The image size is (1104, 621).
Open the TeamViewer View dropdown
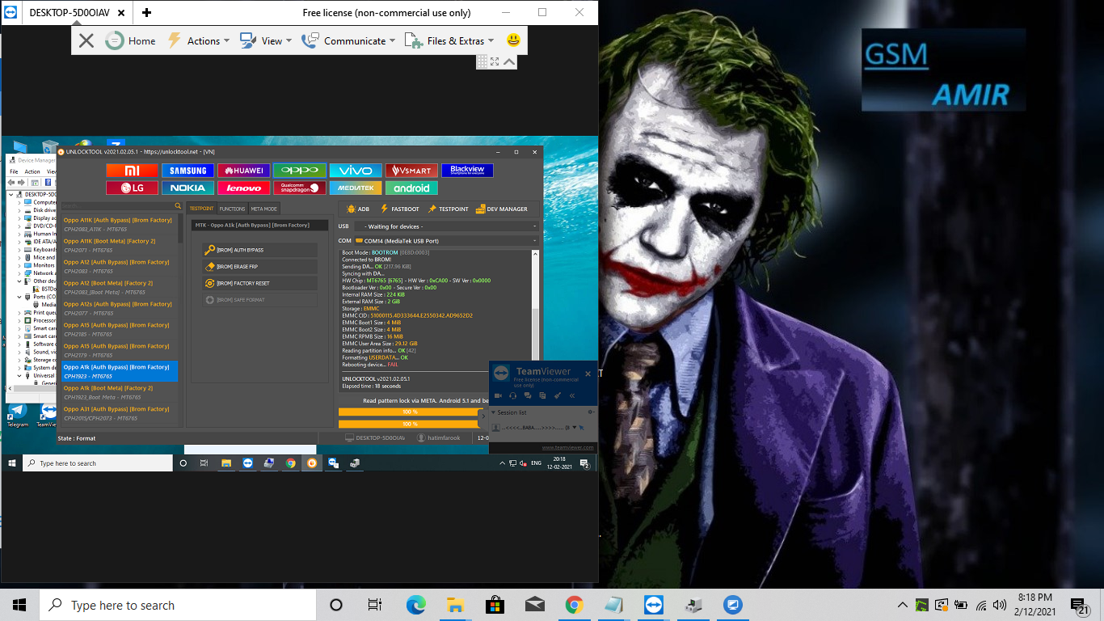pyautogui.click(x=266, y=40)
